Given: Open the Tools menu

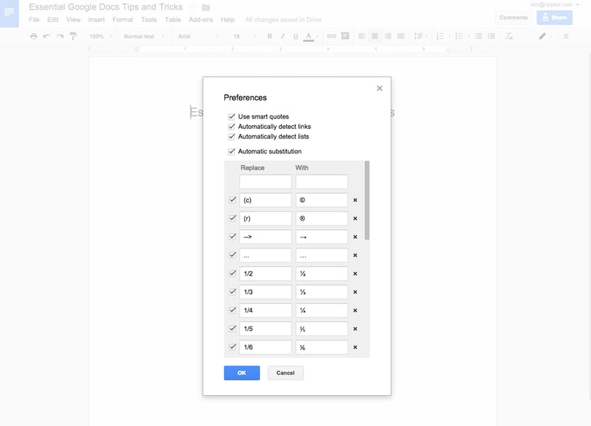Looking at the screenshot, I should point(149,20).
